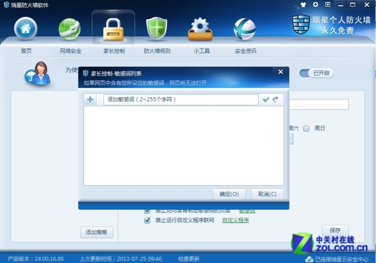This screenshot has height=263, width=376.
Task: Open settings gear in the title bar
Action: (x=316, y=4)
